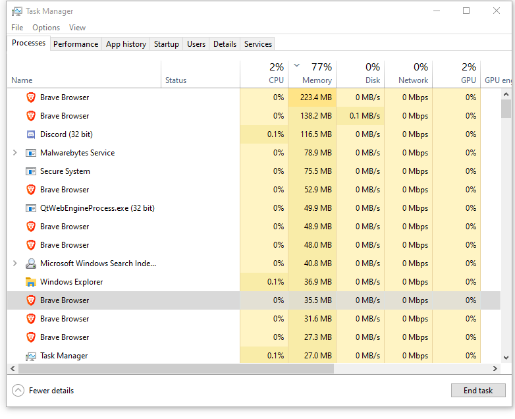Click the Brave icon on the 48.9 MB row
This screenshot has width=515, height=419.
click(x=31, y=227)
